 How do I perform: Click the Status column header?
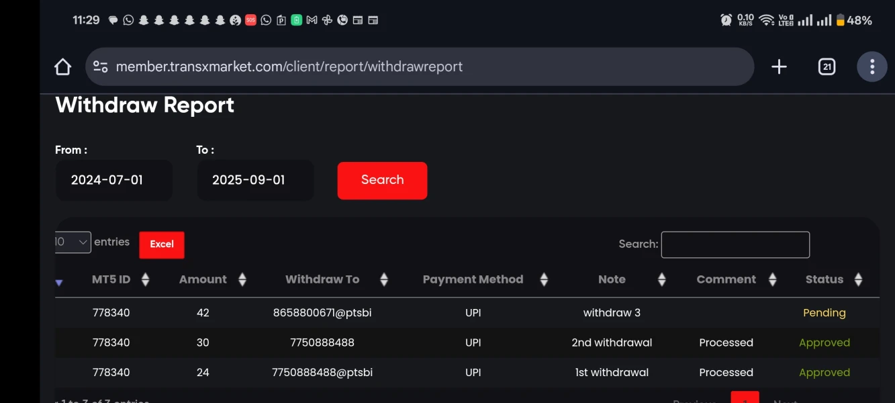(x=825, y=279)
